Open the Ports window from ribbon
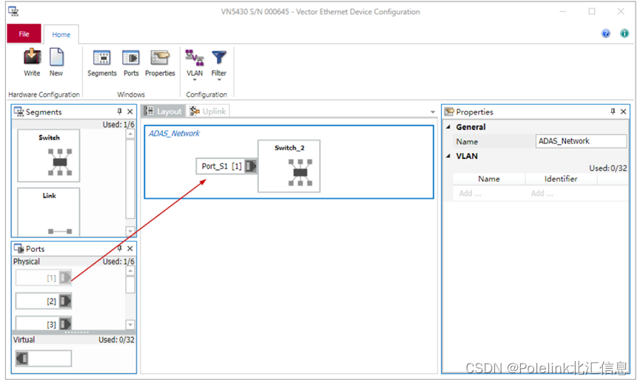The height and width of the screenshot is (382, 640). click(131, 62)
